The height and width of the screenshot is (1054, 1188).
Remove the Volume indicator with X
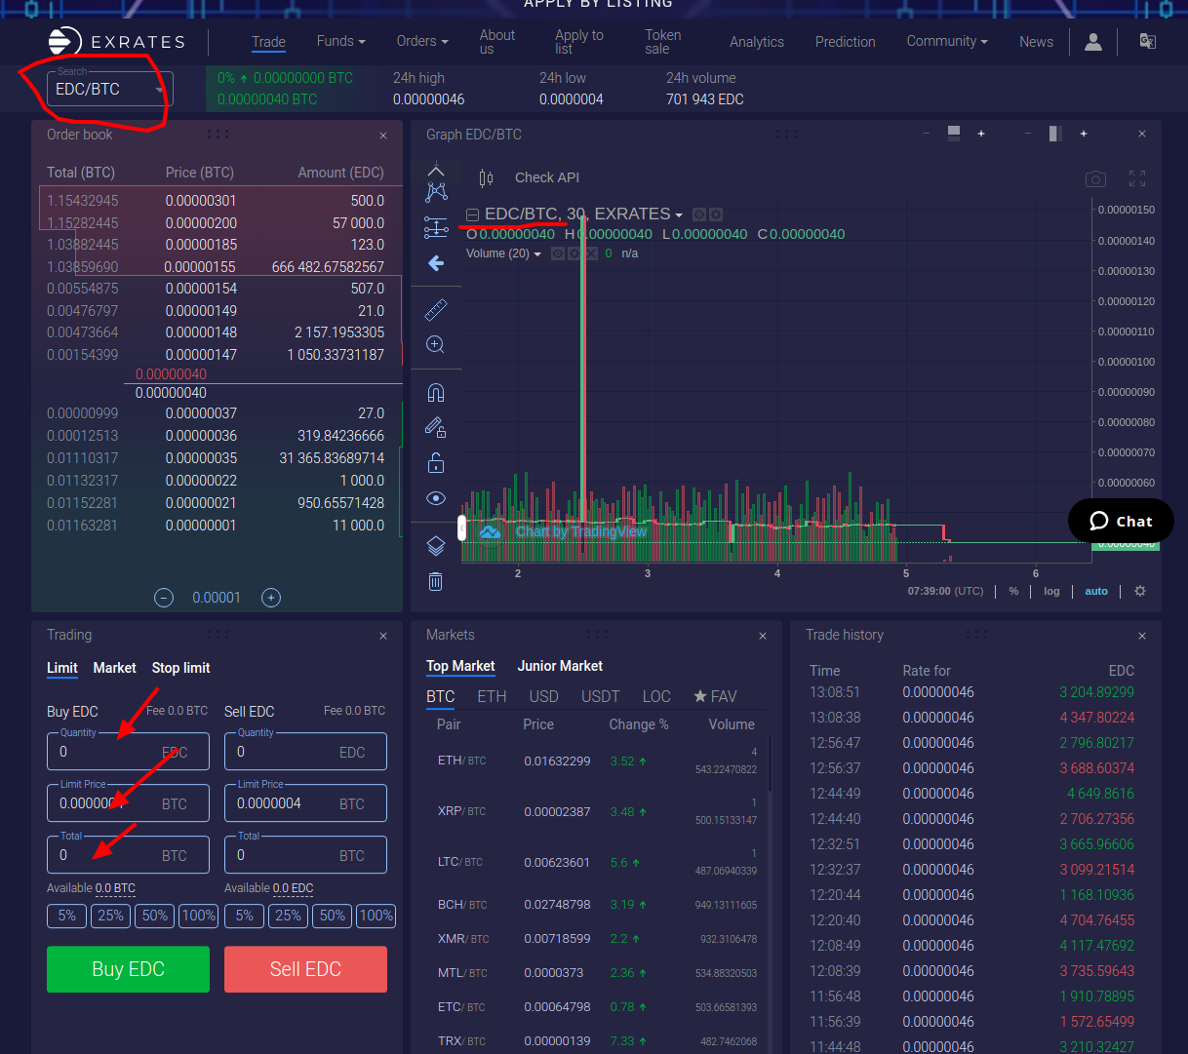591,254
